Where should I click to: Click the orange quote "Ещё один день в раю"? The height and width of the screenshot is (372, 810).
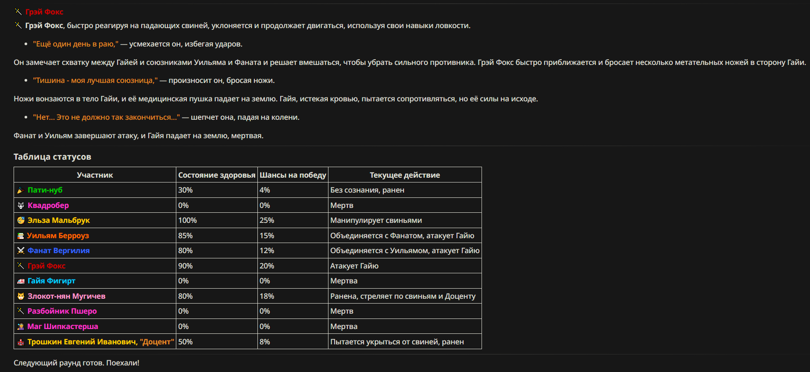[75, 44]
